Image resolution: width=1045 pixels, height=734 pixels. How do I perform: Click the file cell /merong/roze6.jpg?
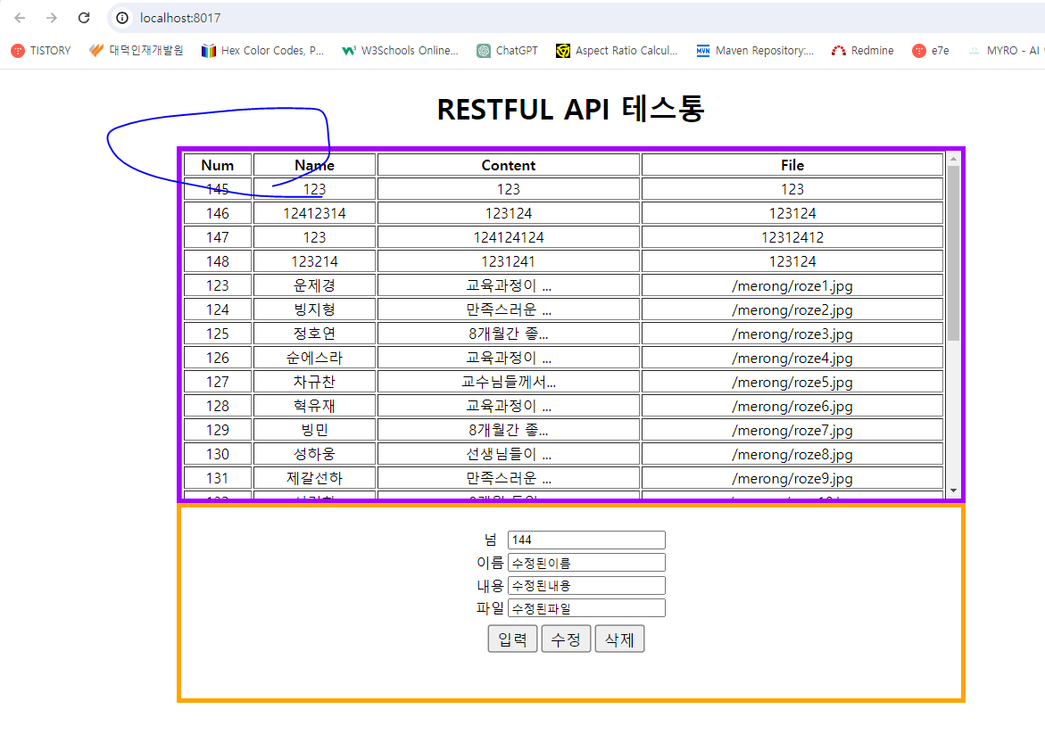792,406
